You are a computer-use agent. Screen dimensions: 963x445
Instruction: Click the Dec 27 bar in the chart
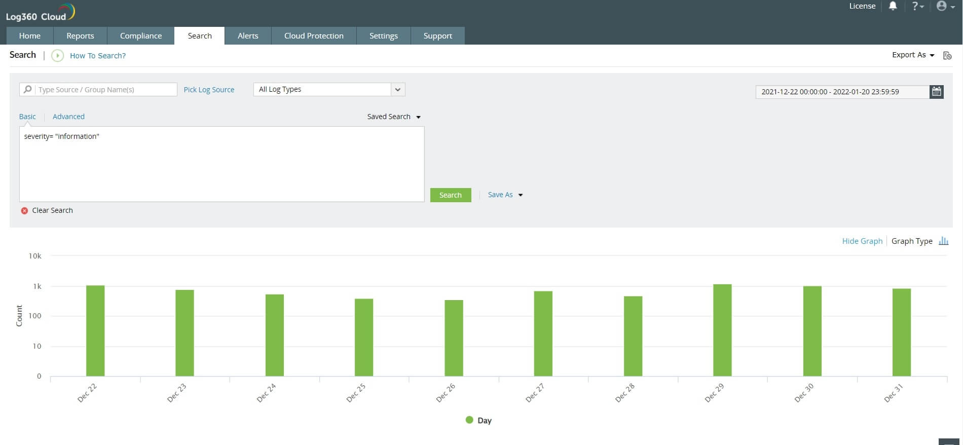tap(543, 333)
